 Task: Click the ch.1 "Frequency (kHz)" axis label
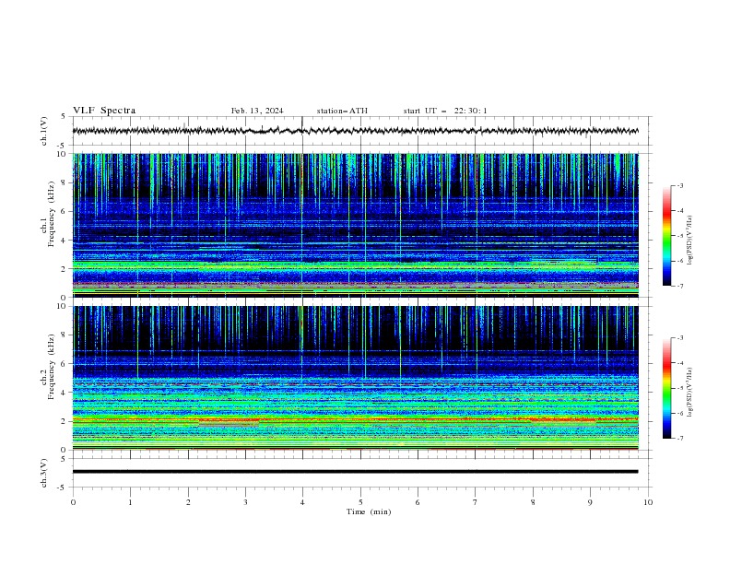[x=51, y=214]
